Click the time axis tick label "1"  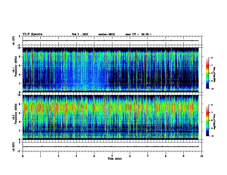tap(40, 156)
